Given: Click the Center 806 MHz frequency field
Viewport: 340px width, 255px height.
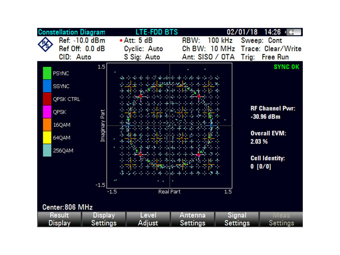Looking at the screenshot, I should (x=67, y=208).
